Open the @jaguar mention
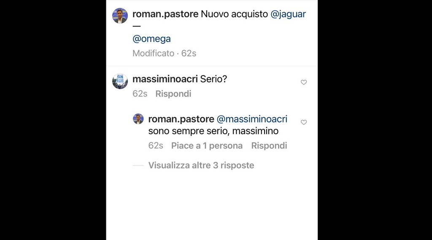 (288, 14)
